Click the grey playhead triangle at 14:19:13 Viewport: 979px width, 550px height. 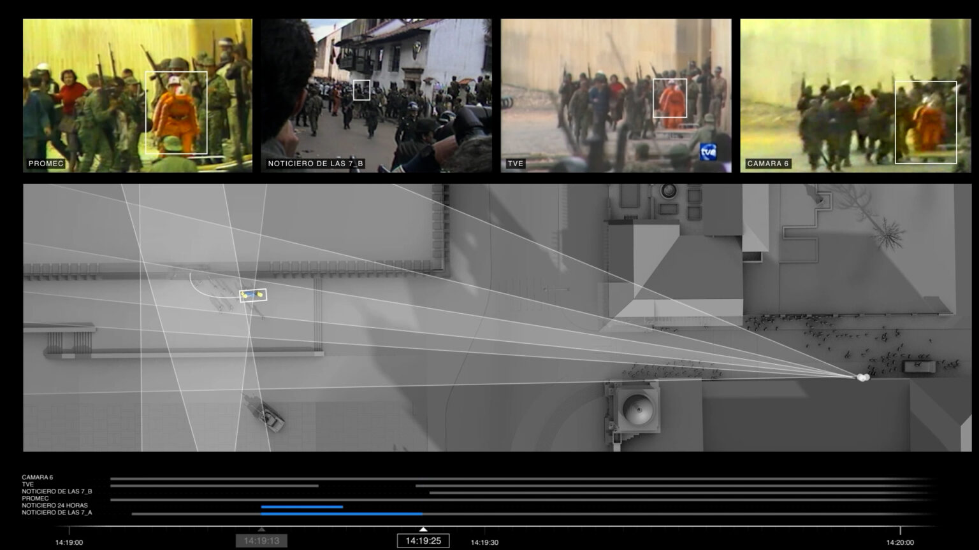[x=261, y=530]
